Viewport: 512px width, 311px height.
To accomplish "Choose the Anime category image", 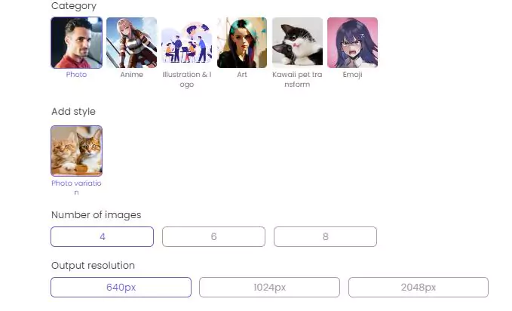I will (132, 42).
